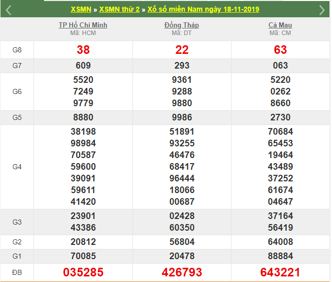This screenshot has width=332, height=282.
Task: Click the red G8 number 22
Action: pos(182,50)
